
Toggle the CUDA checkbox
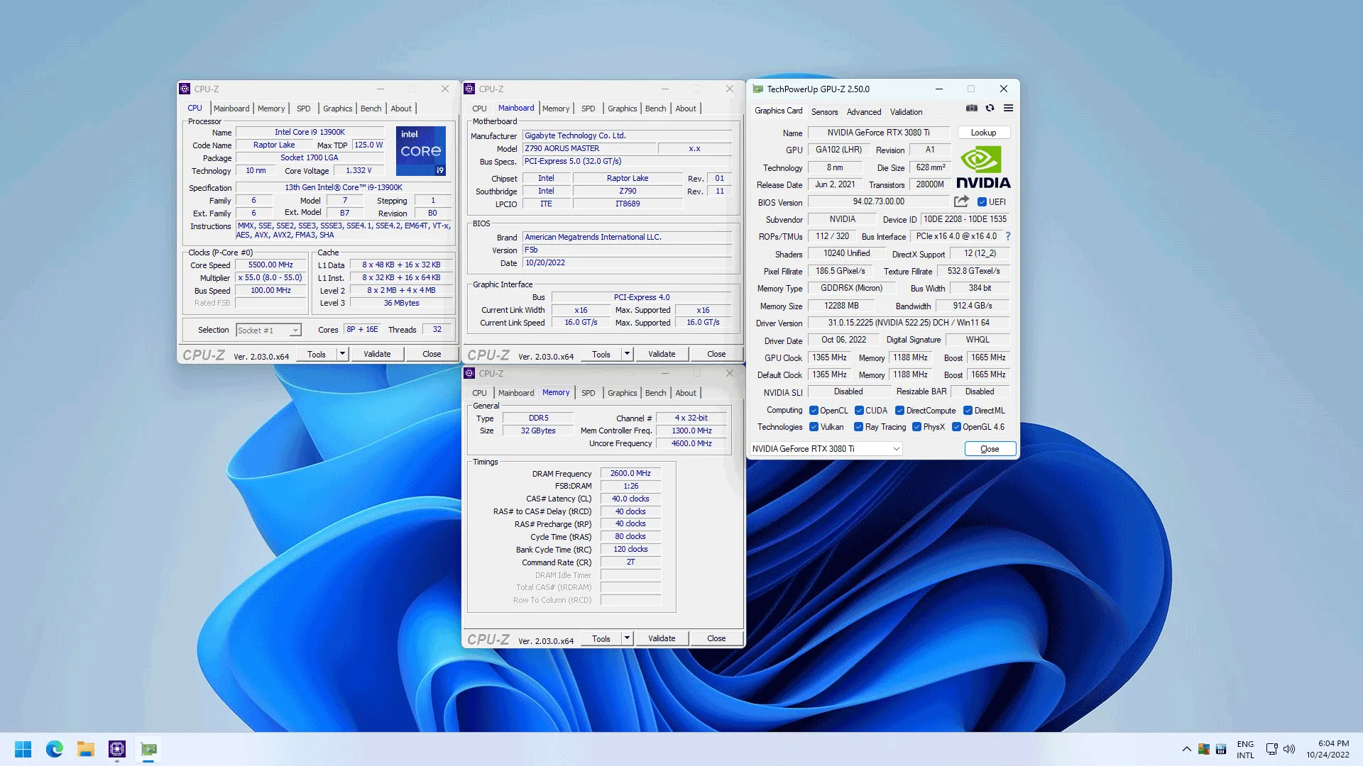(x=859, y=411)
